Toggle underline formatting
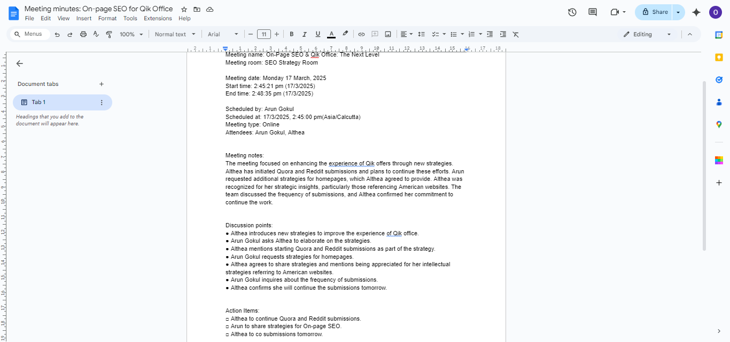This screenshot has height=342, width=730. pos(318,34)
